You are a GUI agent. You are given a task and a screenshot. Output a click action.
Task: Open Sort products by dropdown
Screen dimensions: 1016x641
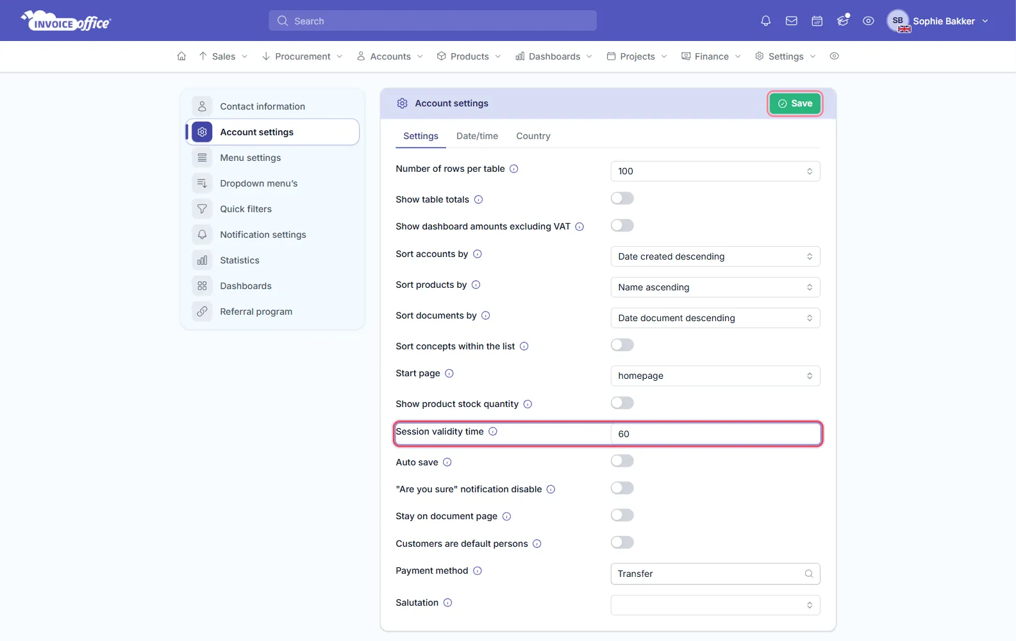(x=715, y=287)
